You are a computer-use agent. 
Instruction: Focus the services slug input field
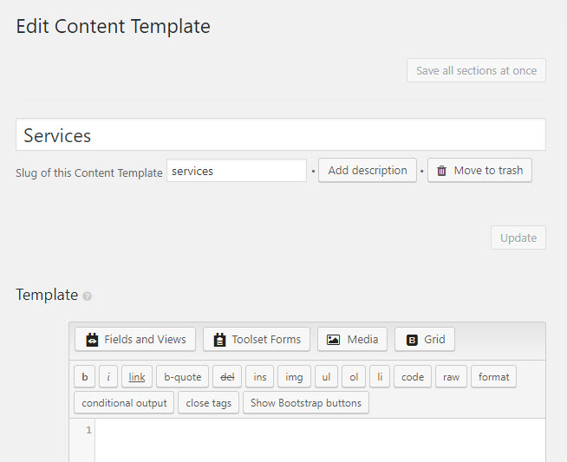[237, 171]
